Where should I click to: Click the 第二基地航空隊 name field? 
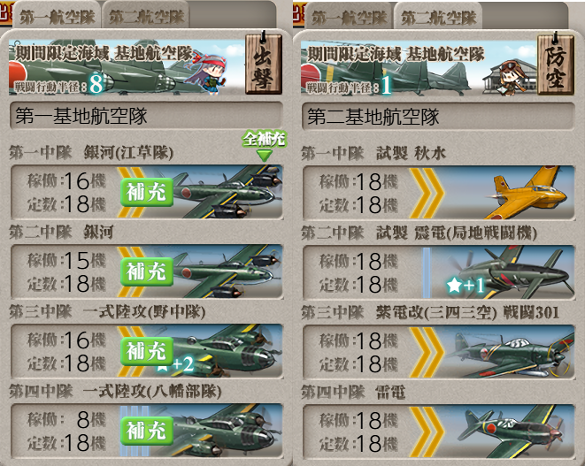438,117
